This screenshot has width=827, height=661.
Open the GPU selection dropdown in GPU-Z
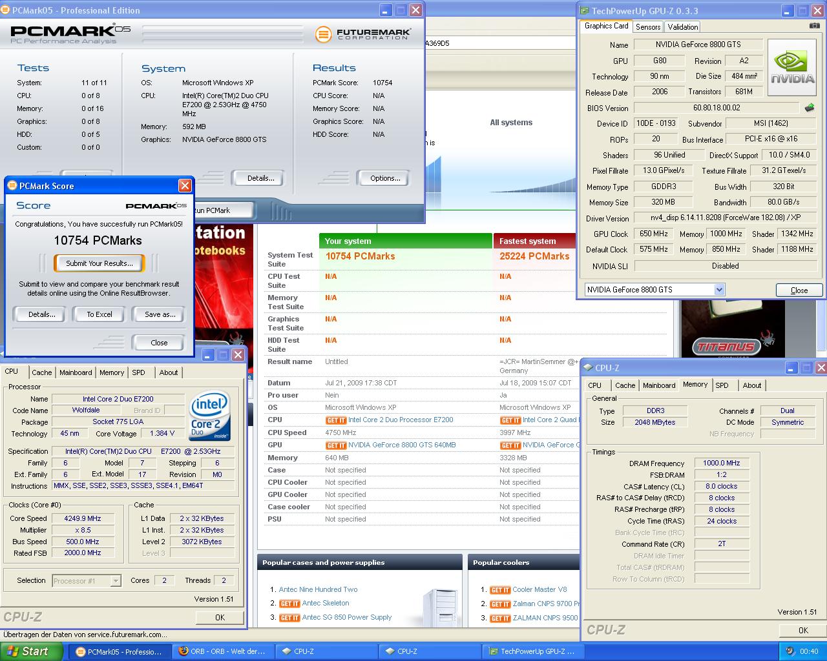click(x=719, y=290)
